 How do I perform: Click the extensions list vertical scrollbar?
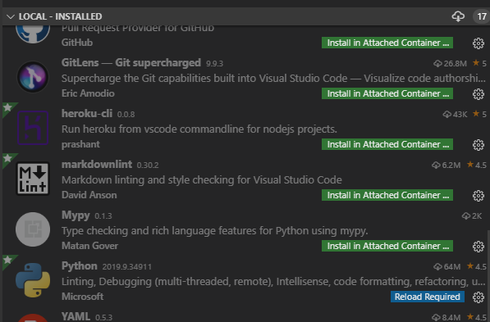click(488, 276)
